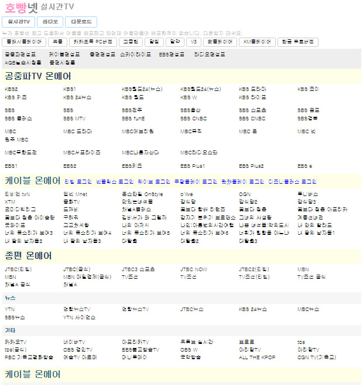Select the 카카오TV channel
Viewport: 363px width, 385px height.
click(15, 342)
